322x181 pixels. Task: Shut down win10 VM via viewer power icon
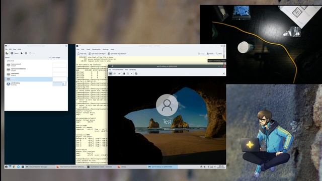tap(128, 73)
